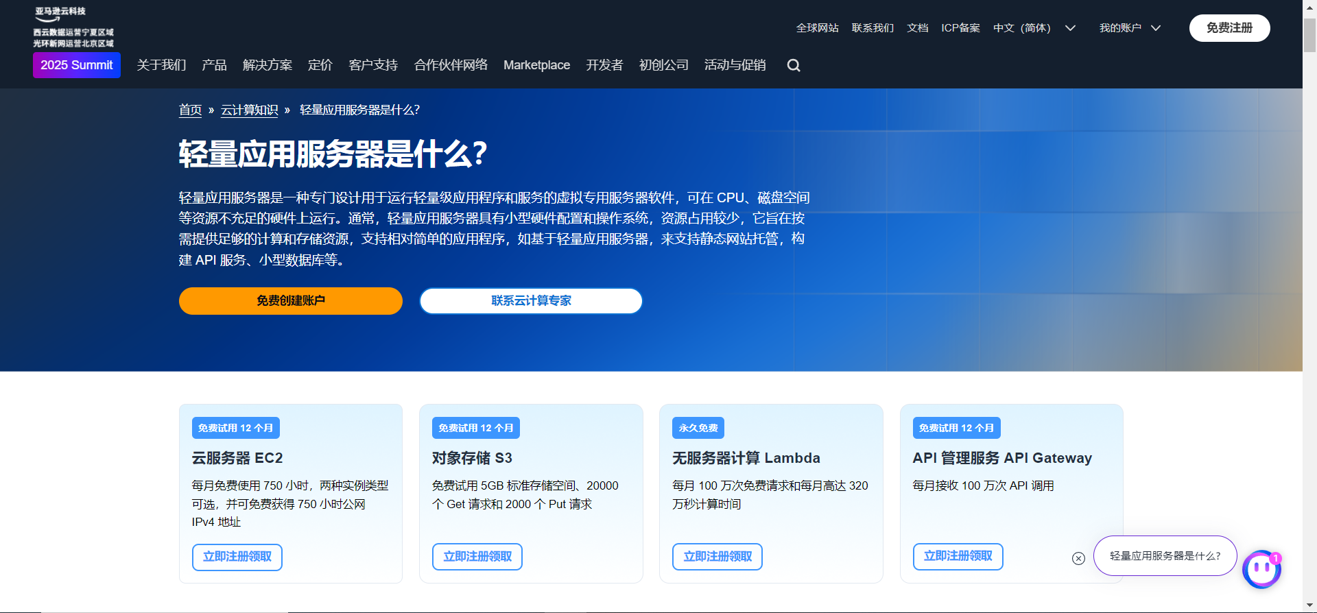The image size is (1317, 613).
Task: Click the 全球网站 top link
Action: tap(817, 28)
